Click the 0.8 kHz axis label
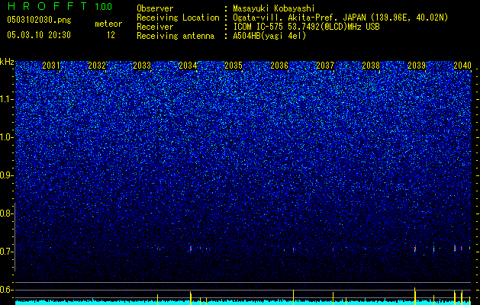480x305 pixels. tap(7, 213)
